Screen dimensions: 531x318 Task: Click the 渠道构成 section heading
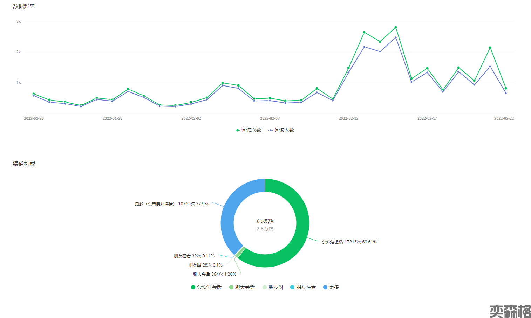(24, 164)
